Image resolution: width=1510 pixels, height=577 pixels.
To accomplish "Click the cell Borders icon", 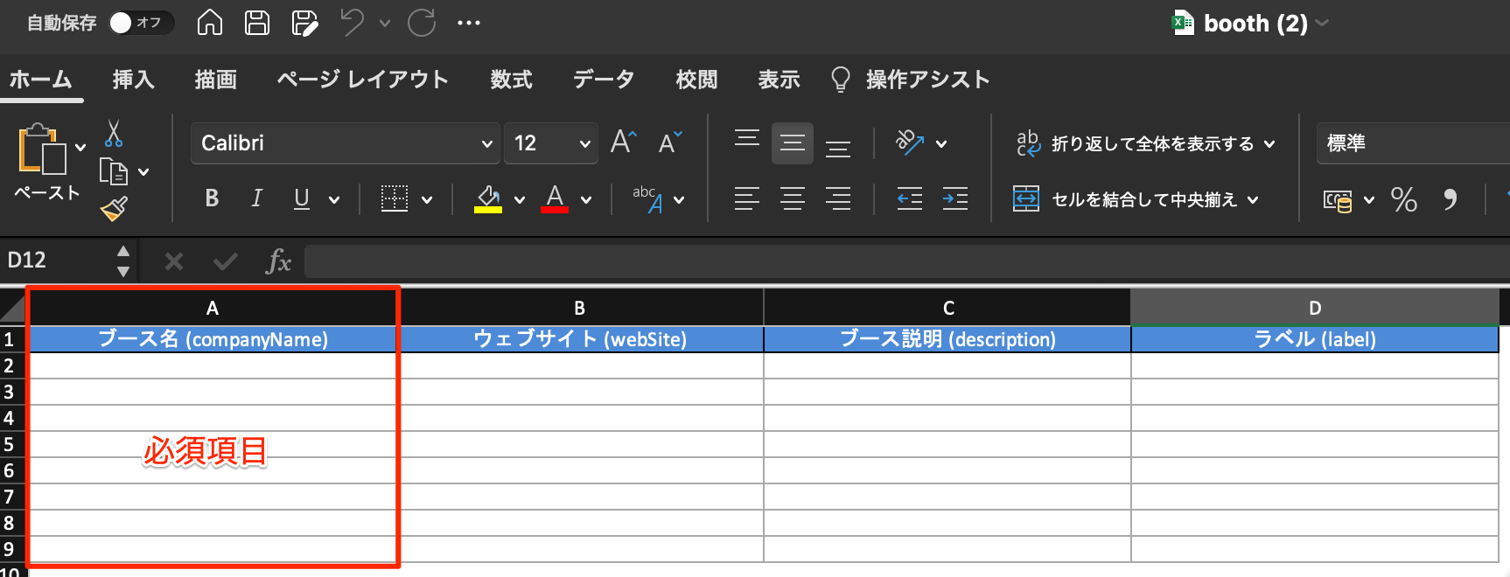I will point(395,198).
